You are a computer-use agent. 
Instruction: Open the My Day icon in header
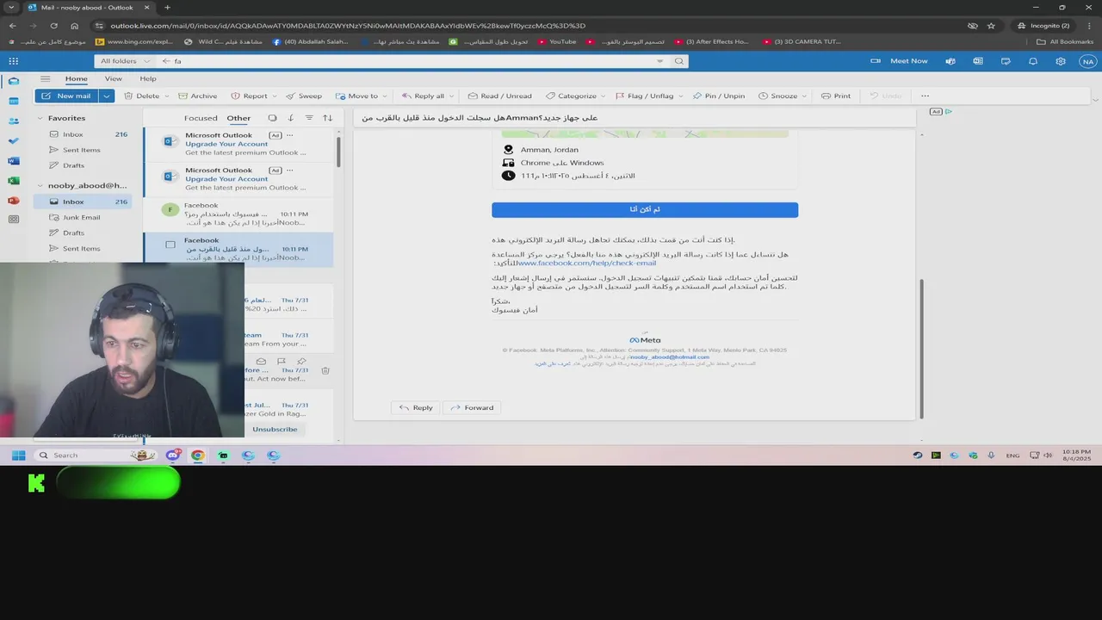1006,61
